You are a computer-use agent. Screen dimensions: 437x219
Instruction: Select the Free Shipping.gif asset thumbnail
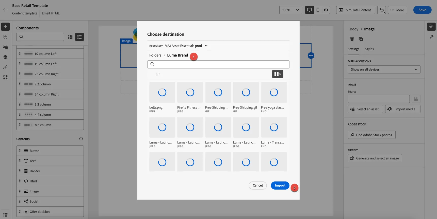point(246,92)
